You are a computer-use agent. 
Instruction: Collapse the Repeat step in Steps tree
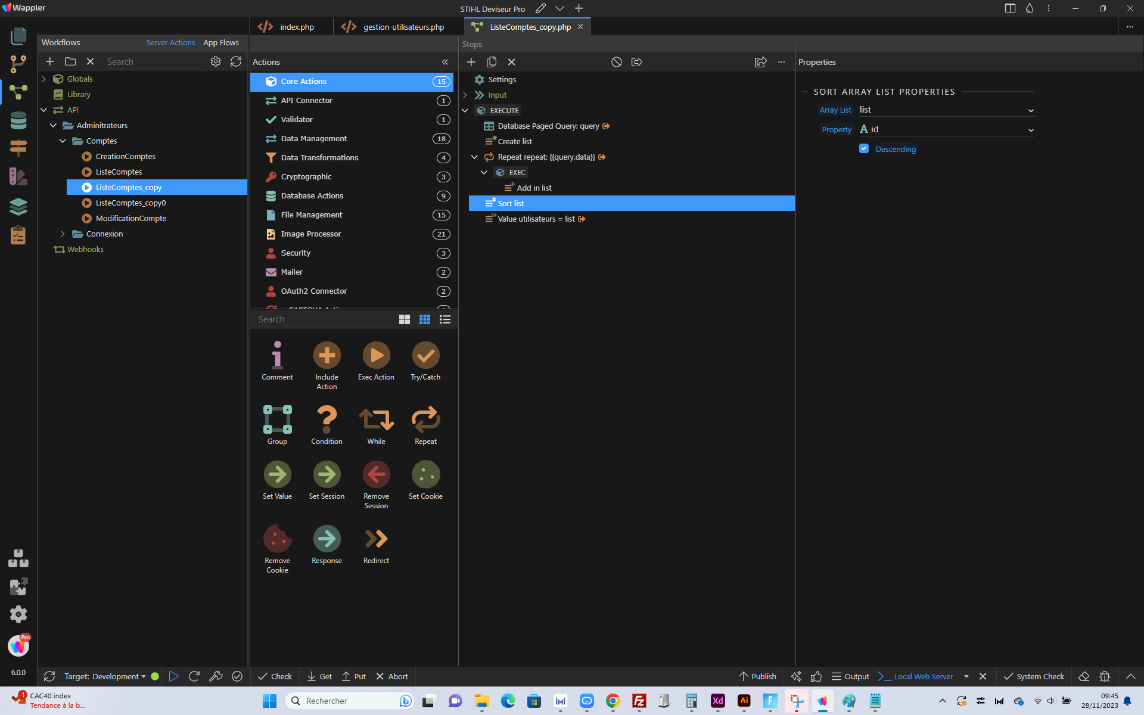click(x=474, y=157)
